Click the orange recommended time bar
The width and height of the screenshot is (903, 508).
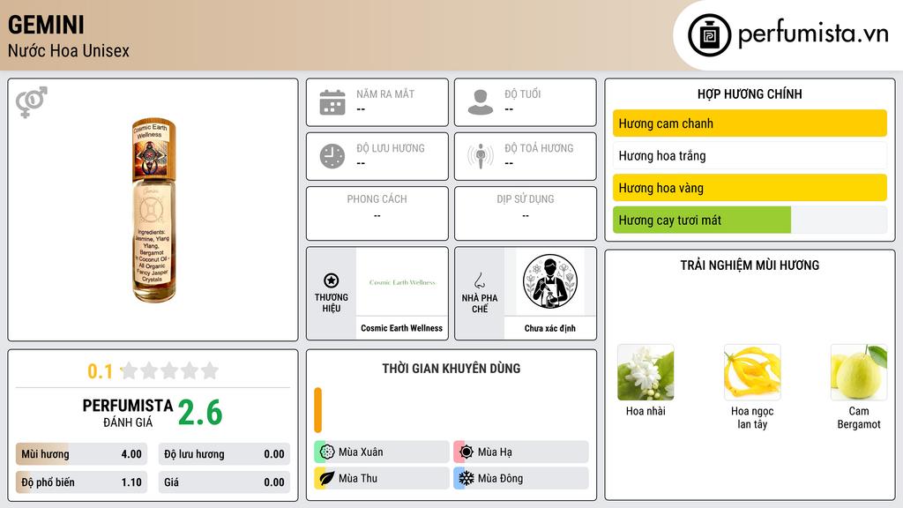coord(317,410)
